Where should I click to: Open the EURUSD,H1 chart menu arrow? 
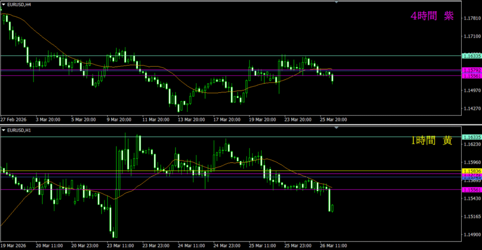click(4, 129)
